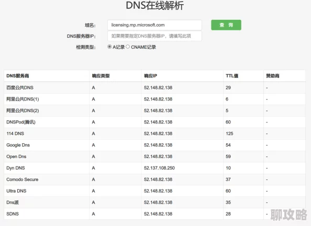Viewport: 311px width, 226px height.
Task: Click the TTL value 59
Action: 228,156
